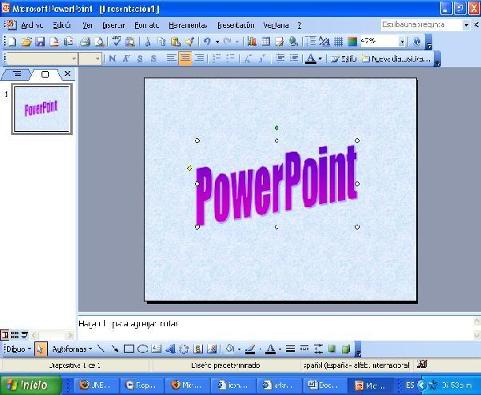Insert a chart from the standard toolbar
Viewport: 481px width, 395px height.
click(252, 42)
